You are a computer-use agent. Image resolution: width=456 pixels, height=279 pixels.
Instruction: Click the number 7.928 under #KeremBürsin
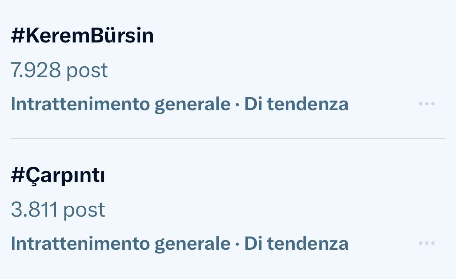point(36,71)
